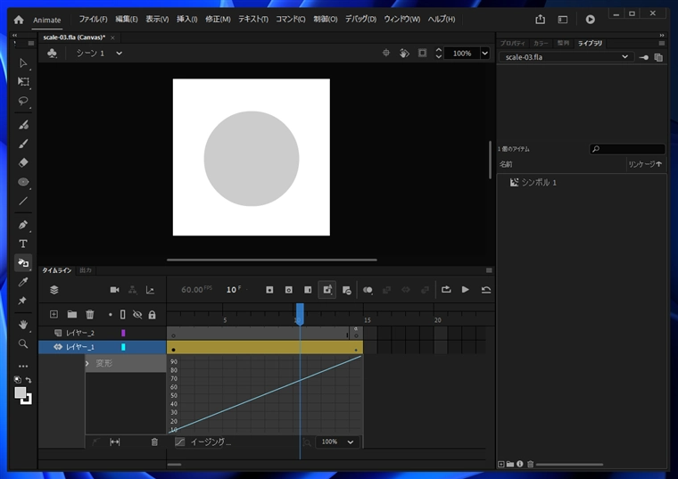Toggle lock for all layers
The image size is (678, 479).
[152, 314]
